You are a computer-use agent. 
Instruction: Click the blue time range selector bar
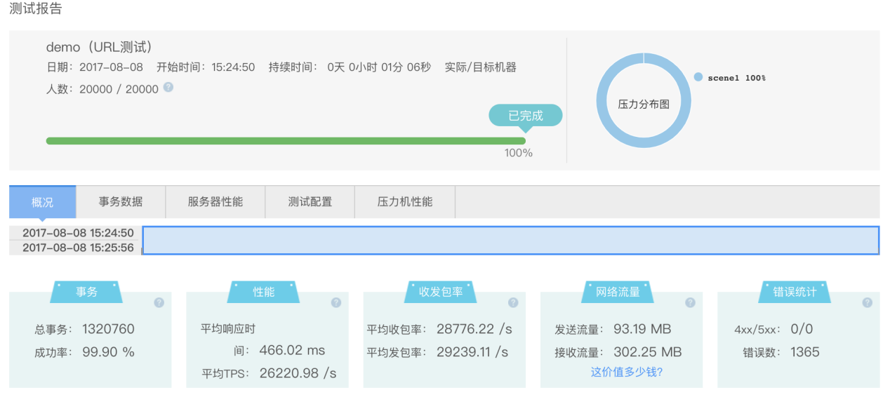click(510, 241)
